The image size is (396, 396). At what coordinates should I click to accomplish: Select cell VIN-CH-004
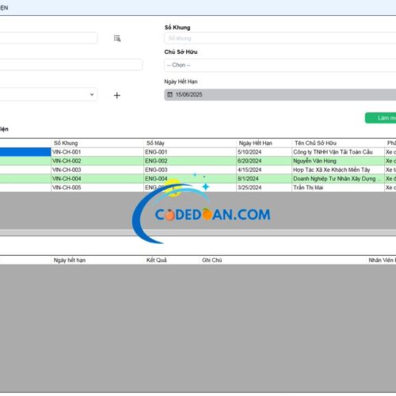[97, 179]
